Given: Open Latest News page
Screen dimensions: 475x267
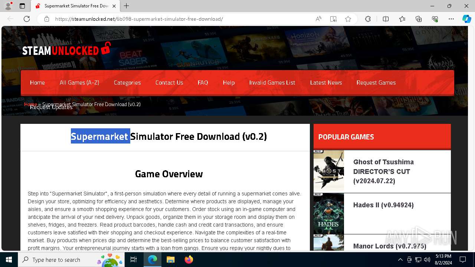Looking at the screenshot, I should coord(326,83).
